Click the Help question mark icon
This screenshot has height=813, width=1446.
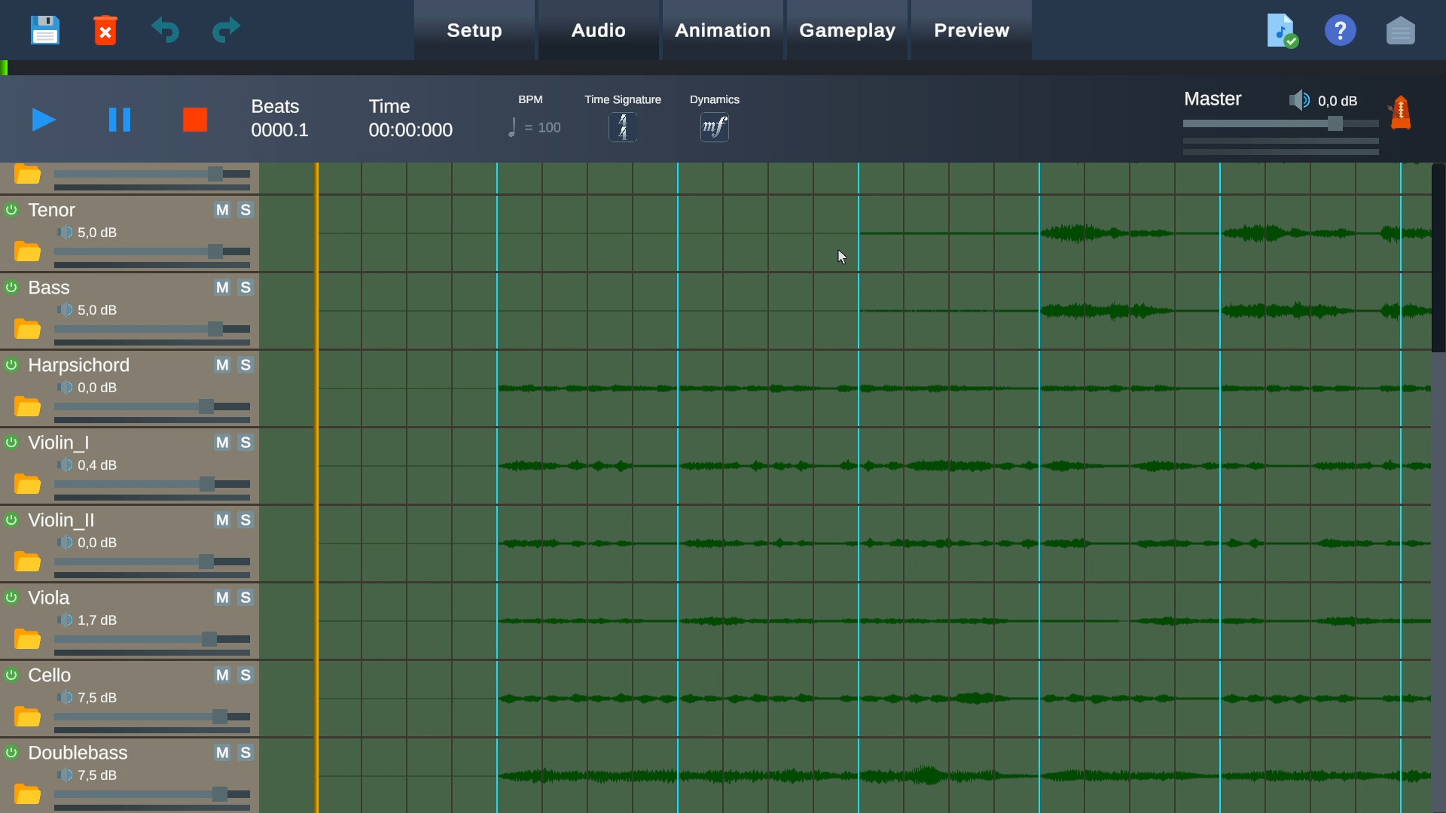click(x=1341, y=30)
